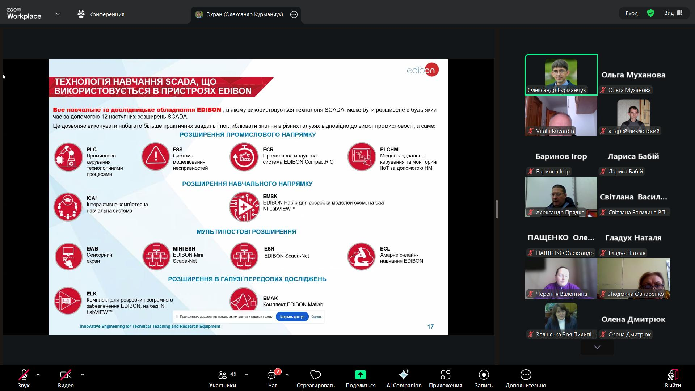The width and height of the screenshot is (695, 391).
Task: Open the More options icon
Action: coord(526,375)
